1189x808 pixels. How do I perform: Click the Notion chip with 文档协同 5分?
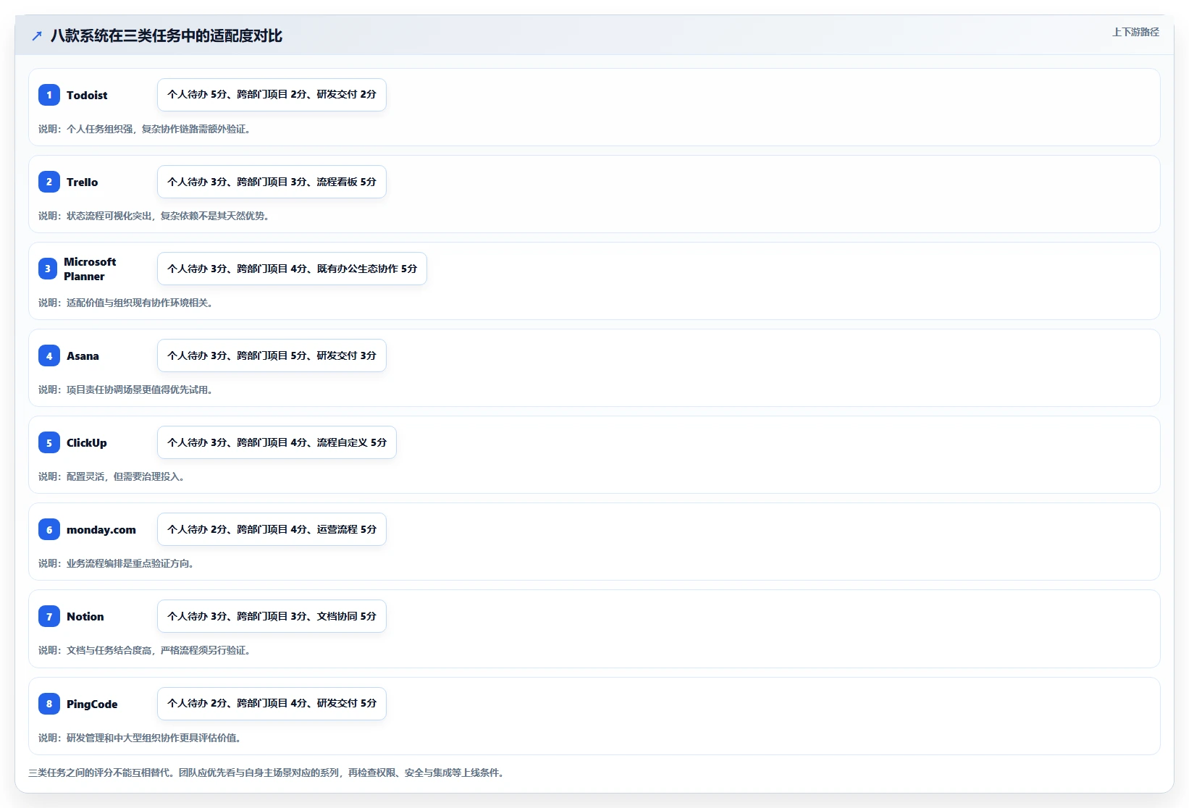coord(272,616)
